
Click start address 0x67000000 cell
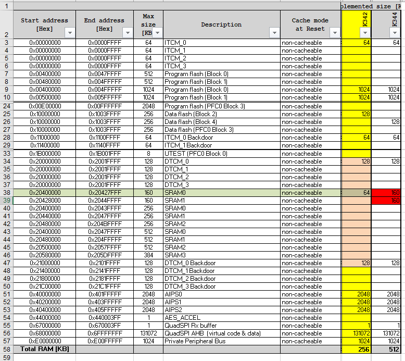click(x=44, y=326)
